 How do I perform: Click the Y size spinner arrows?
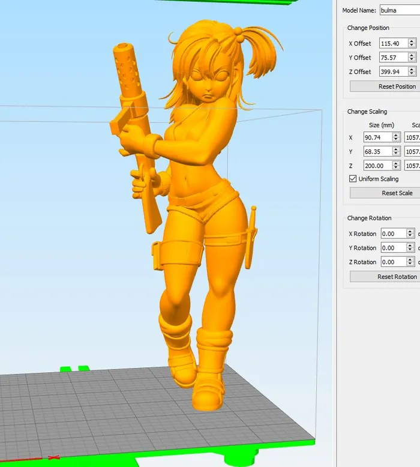396,151
